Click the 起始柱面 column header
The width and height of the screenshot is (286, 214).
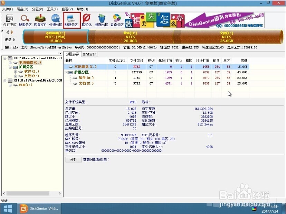pos(165,61)
